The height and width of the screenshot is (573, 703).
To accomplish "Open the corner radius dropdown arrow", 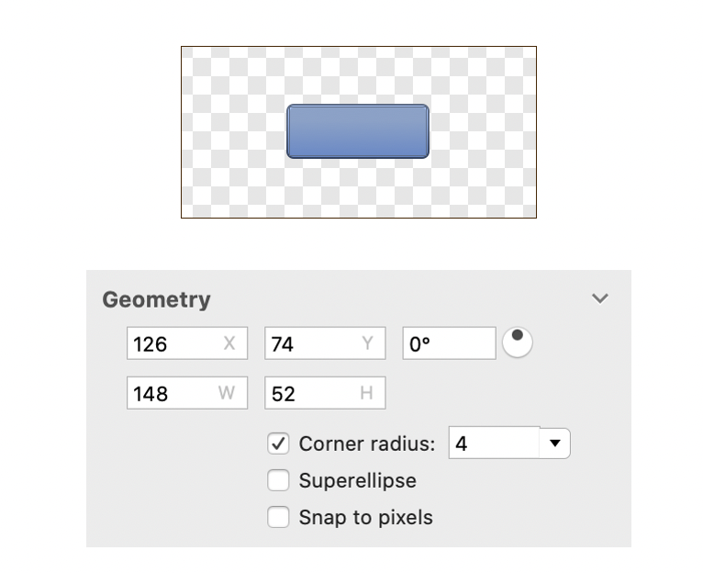I will (x=554, y=444).
